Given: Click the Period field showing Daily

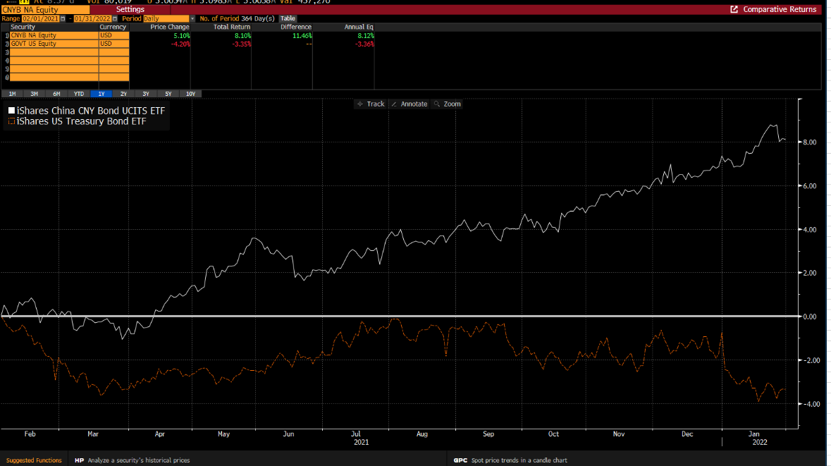Looking at the screenshot, I should (166, 18).
